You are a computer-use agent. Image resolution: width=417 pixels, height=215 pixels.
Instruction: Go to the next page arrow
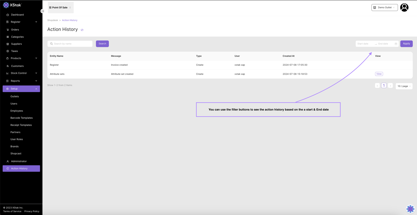pos(390,86)
